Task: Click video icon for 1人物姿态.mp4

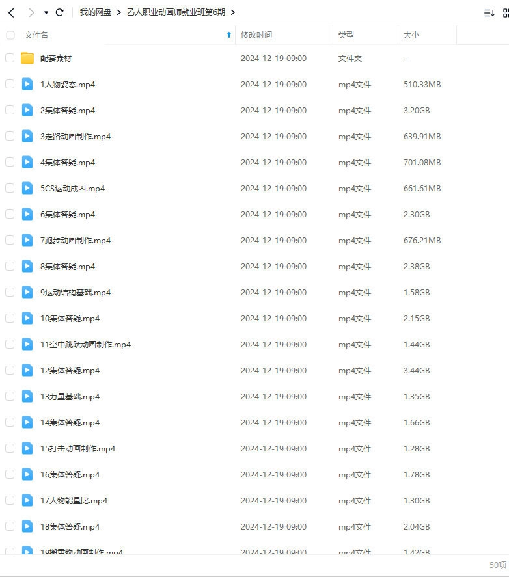Action: click(x=27, y=84)
